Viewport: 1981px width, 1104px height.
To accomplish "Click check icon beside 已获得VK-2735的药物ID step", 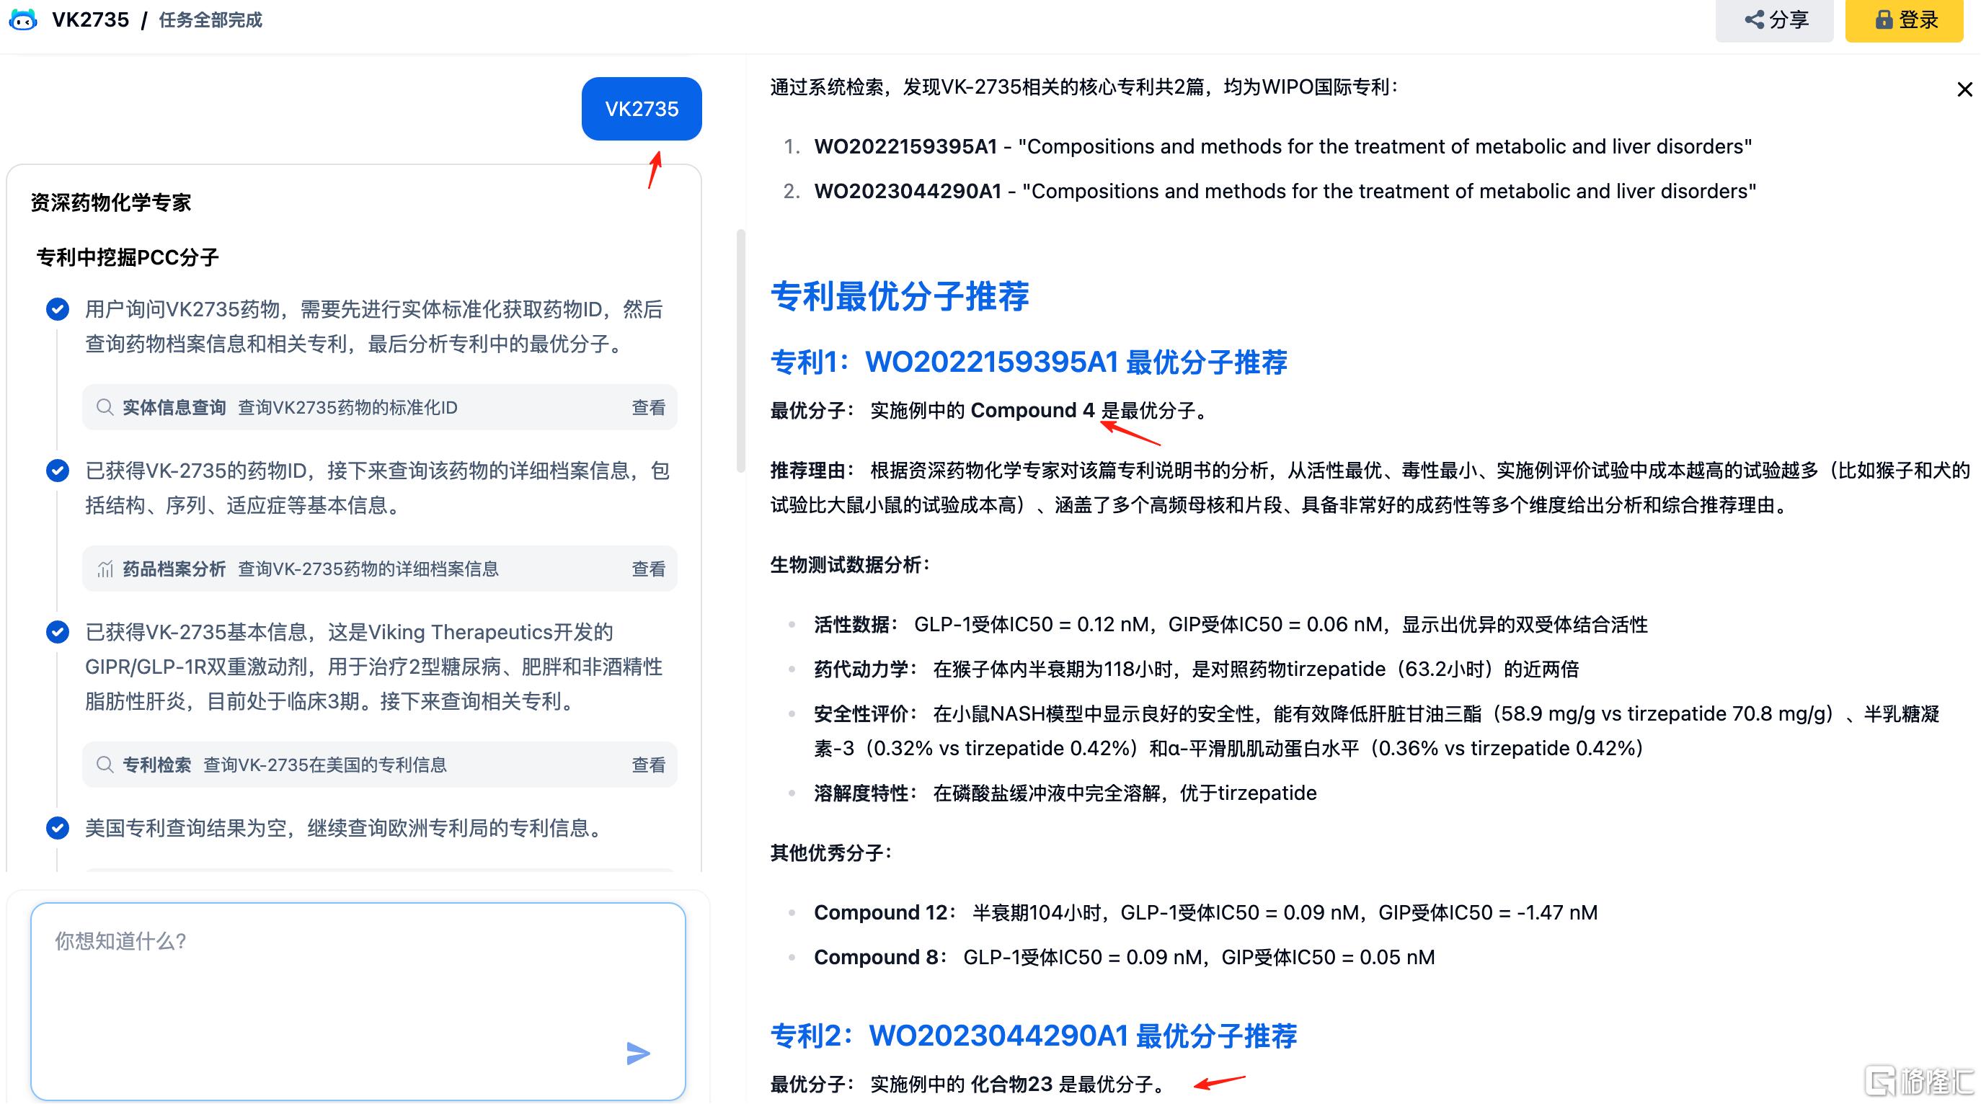I will [57, 471].
